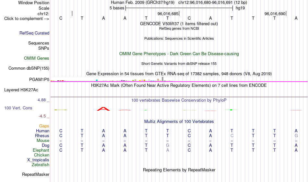Click the Dog species row label
The width and height of the screenshot is (308, 182).
[x=45, y=146]
